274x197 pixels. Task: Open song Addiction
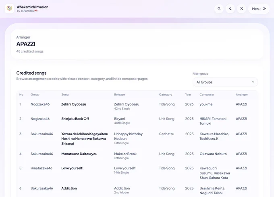69,188
